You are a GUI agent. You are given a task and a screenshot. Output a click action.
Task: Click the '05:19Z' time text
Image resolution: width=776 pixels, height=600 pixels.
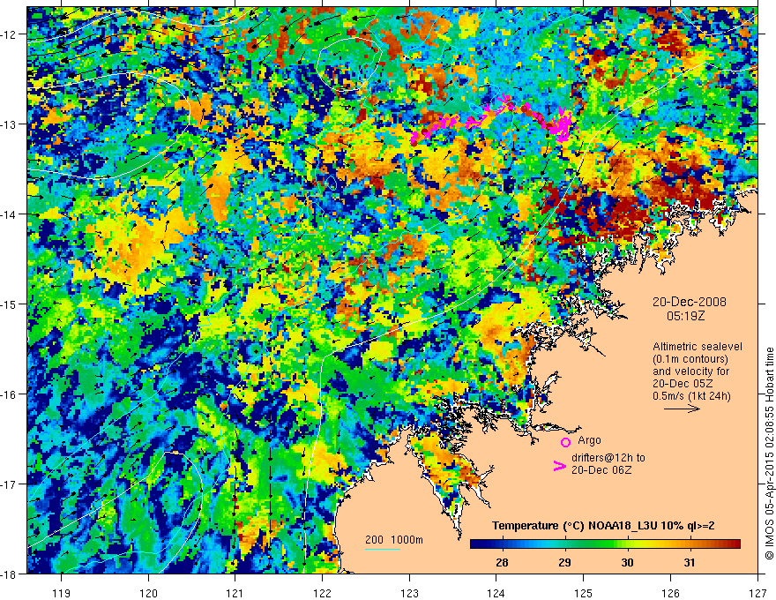[686, 315]
